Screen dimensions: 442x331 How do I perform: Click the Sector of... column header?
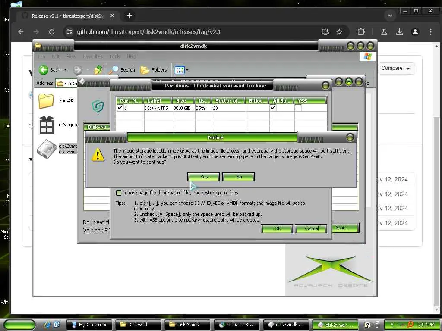[228, 101]
